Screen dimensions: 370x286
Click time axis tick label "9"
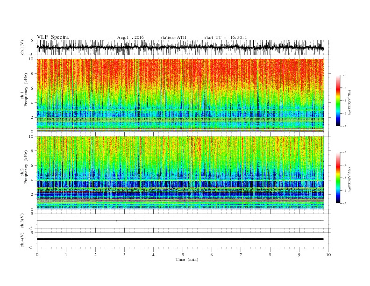pyautogui.click(x=299, y=255)
